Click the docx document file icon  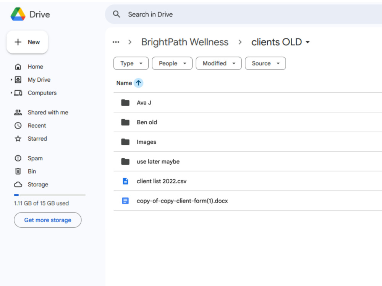[125, 201]
